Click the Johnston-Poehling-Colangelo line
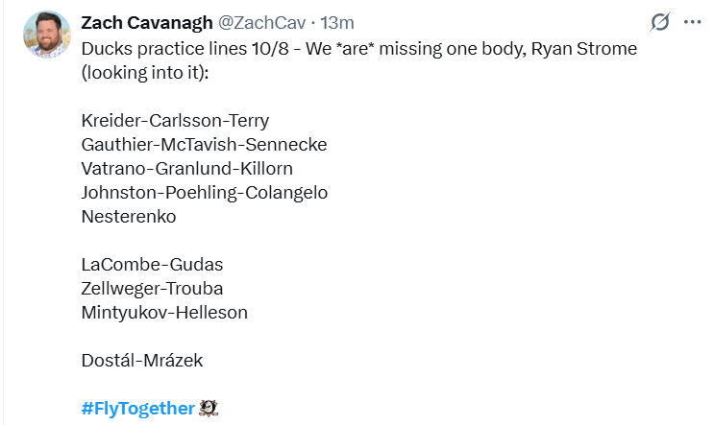The width and height of the screenshot is (714, 425). (x=205, y=192)
